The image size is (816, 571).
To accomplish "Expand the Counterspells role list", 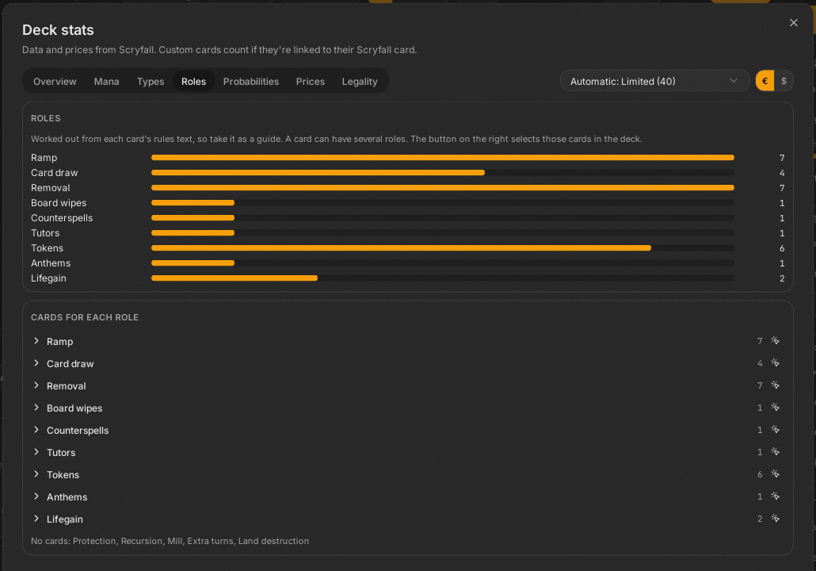I will click(x=36, y=430).
